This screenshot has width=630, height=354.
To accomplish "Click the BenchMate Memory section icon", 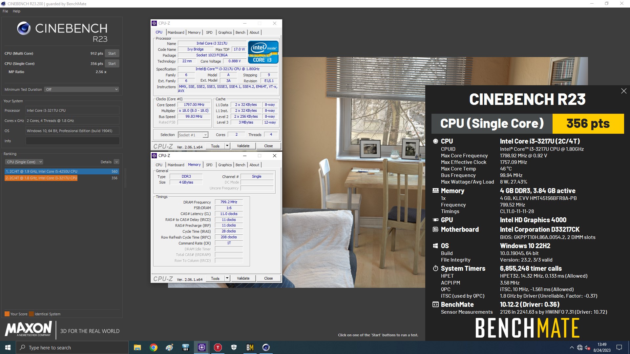I will tap(435, 190).
